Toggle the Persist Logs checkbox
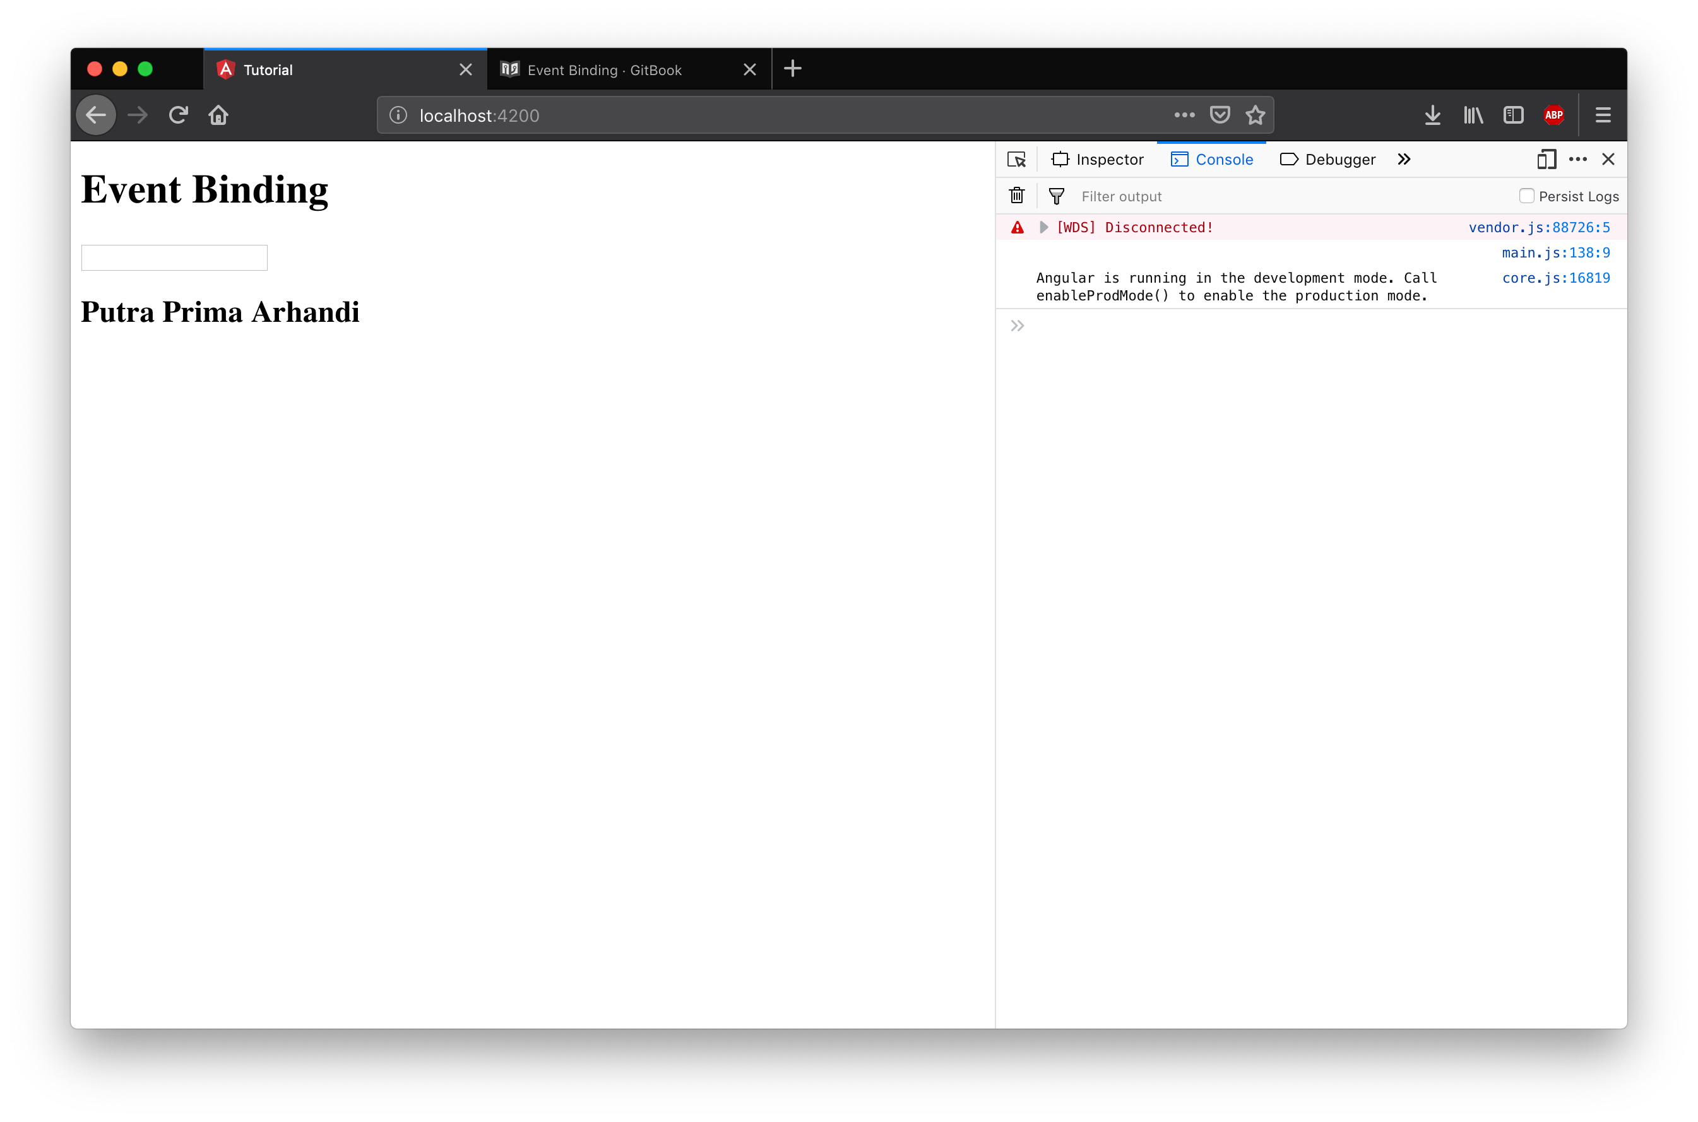 (1526, 196)
